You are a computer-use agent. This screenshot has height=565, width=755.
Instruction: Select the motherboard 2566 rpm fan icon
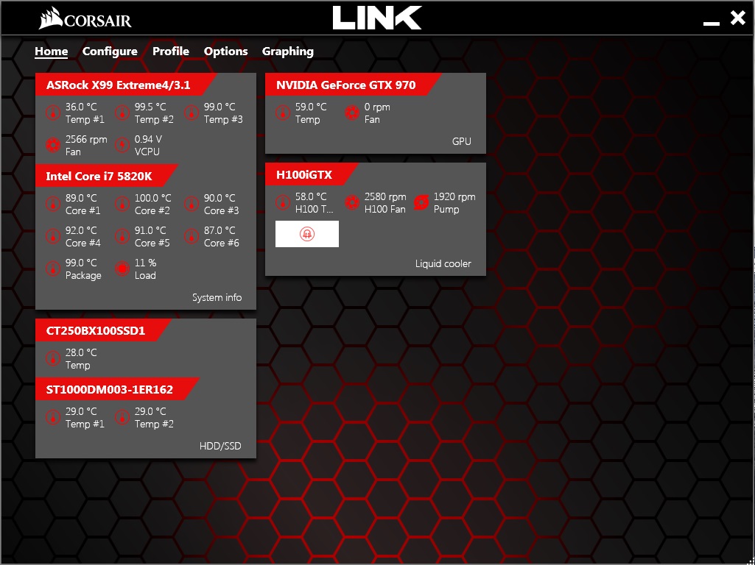point(53,145)
